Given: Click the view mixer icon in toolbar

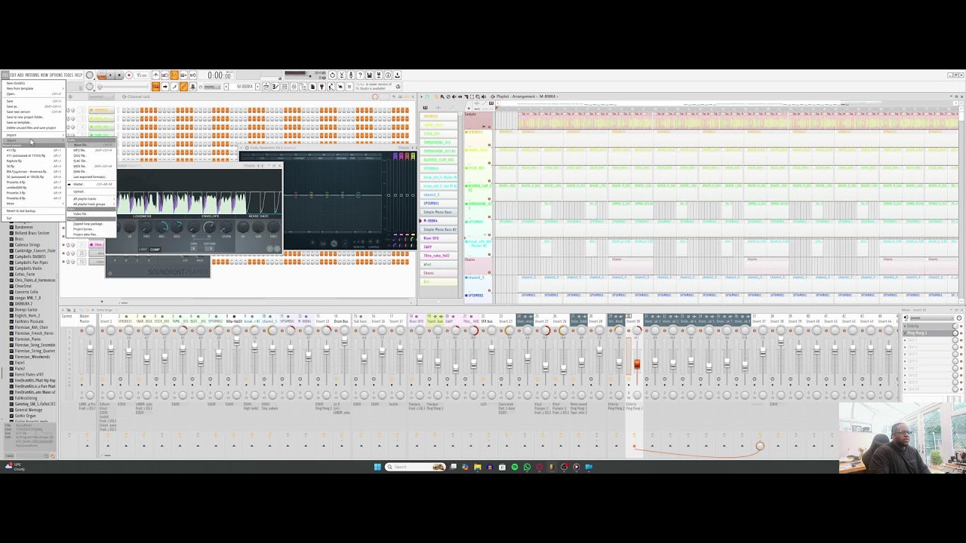Looking at the screenshot, I should pos(294,87).
